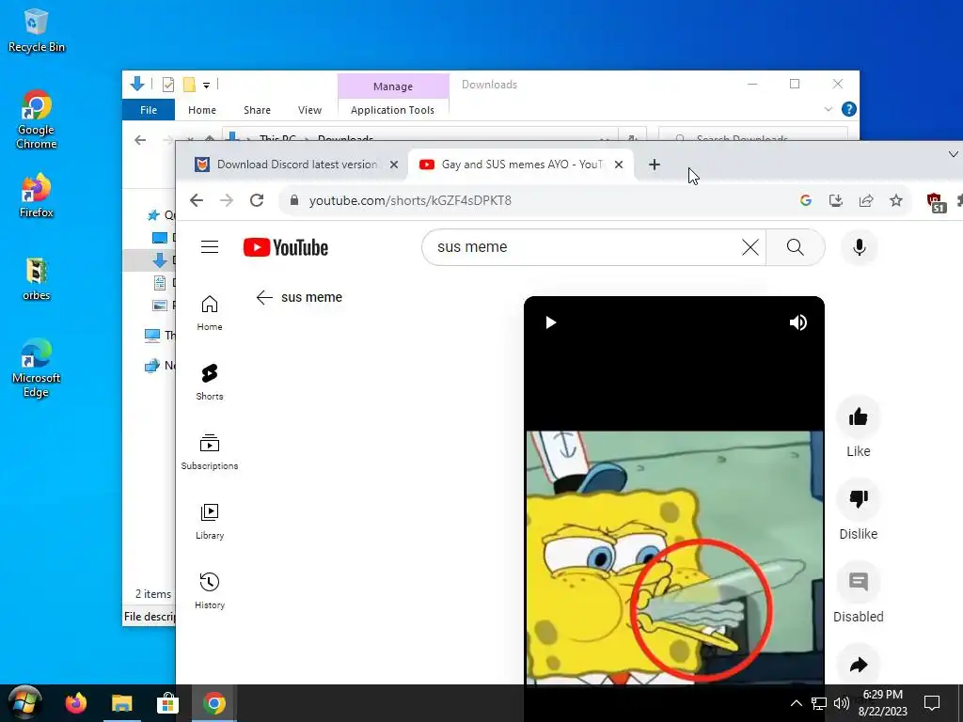
Task: Open Explorer help question mark
Action: [x=849, y=109]
